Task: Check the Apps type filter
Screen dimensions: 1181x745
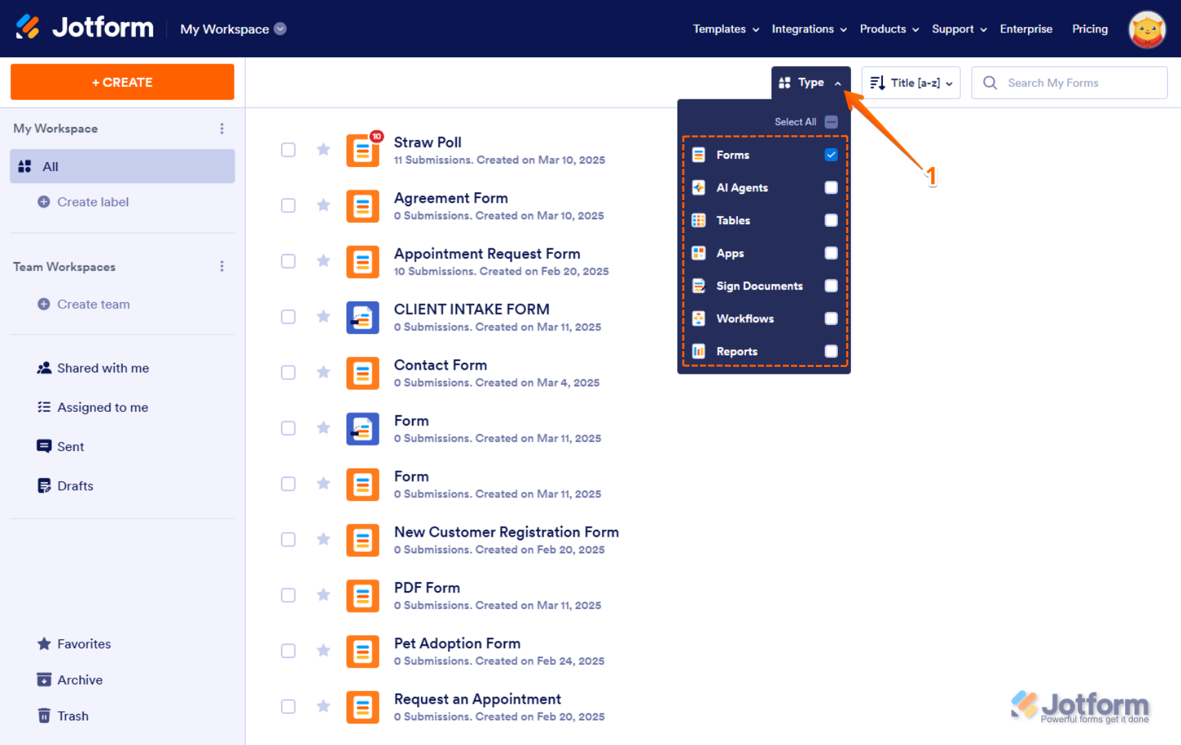Action: click(831, 253)
